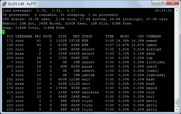Click the '26.8% interrupt' value
181x114 pixels.
(125, 19)
